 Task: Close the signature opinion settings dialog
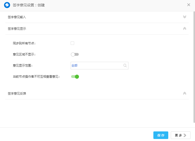tap(189, 5)
